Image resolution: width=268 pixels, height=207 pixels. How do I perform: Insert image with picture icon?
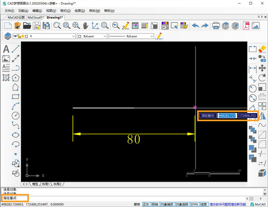point(6,59)
